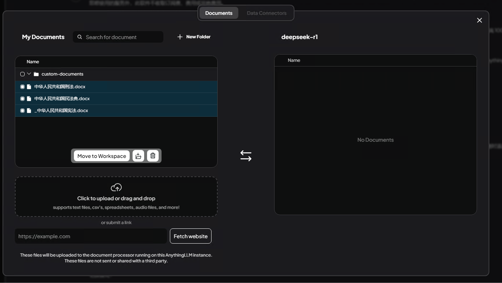Click the https://example.com link input field
502x283 pixels.
click(x=91, y=236)
